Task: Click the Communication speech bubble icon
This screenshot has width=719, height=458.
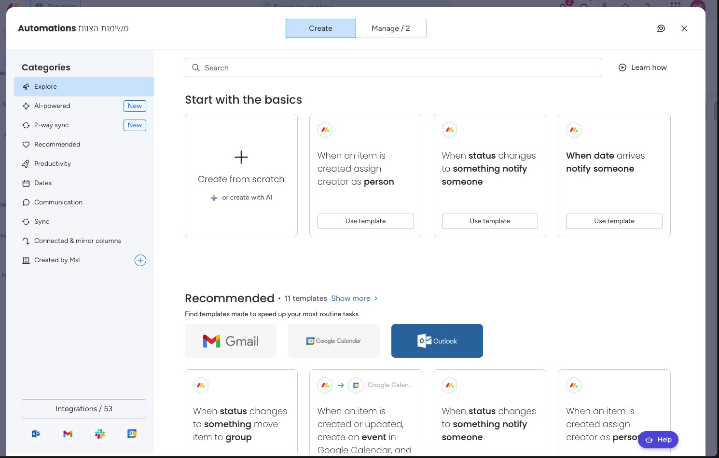Action: pyautogui.click(x=26, y=202)
